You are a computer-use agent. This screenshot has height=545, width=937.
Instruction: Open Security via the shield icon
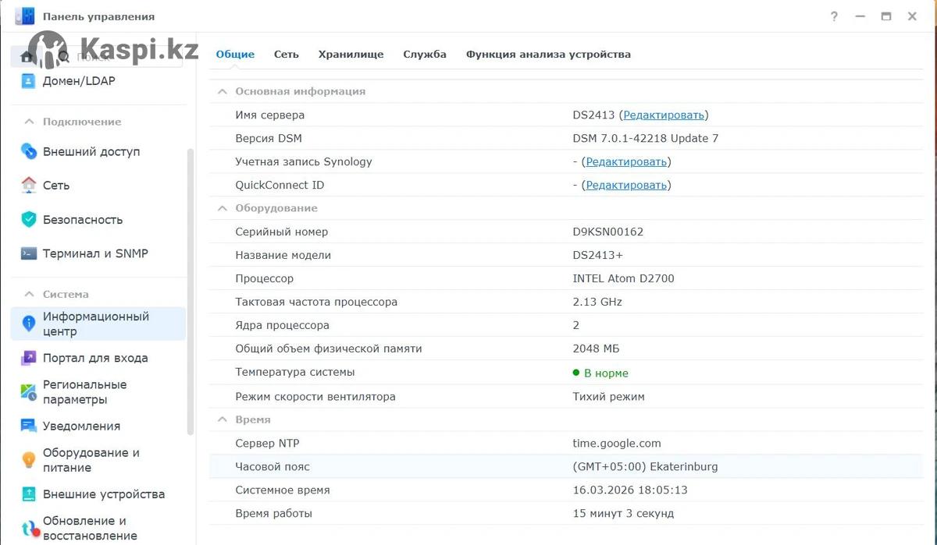pos(29,219)
